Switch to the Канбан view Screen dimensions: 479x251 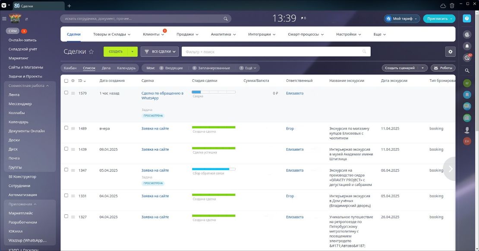[70, 68]
